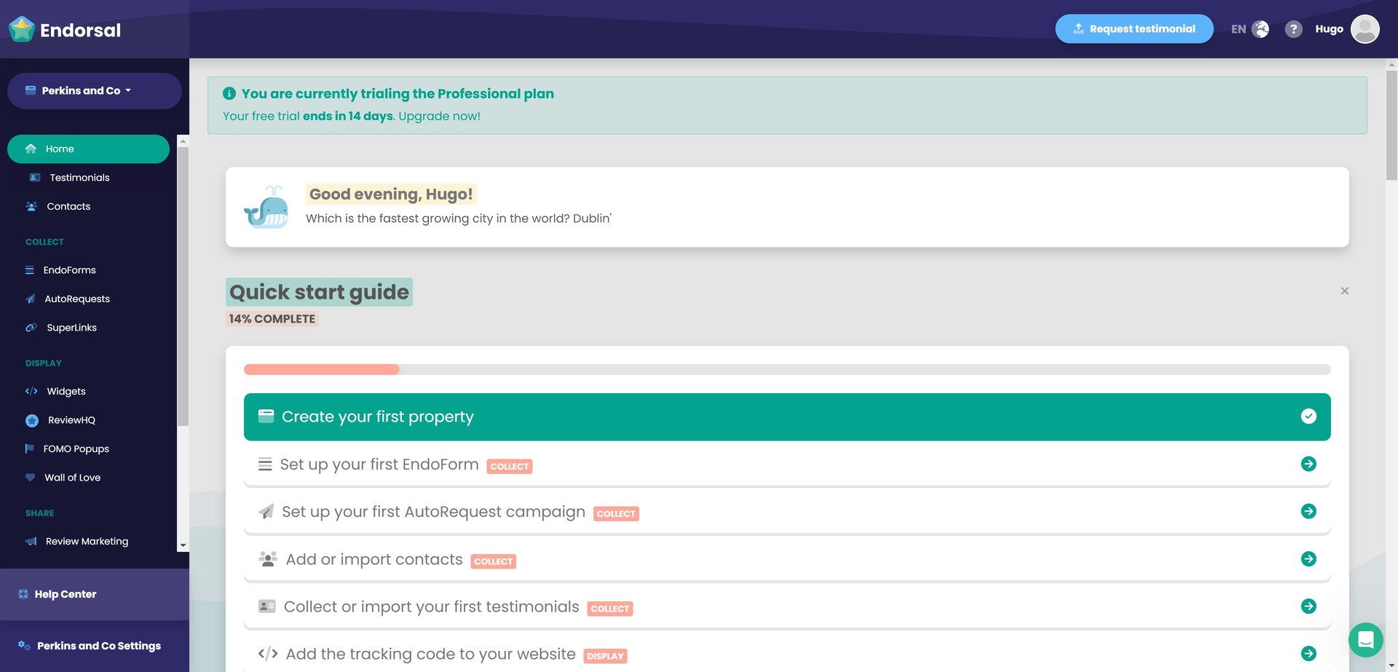Click the settings gears icon

(24, 646)
